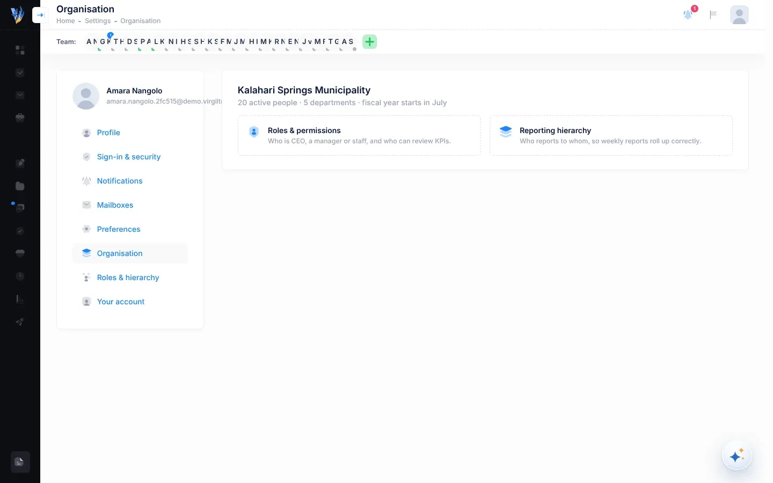Follow the Home breadcrumb link
Image resolution: width=773 pixels, height=483 pixels.
[65, 21]
